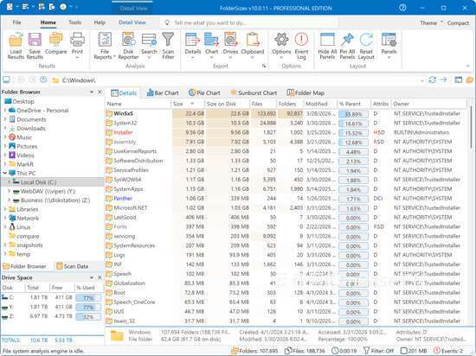
Task: Open File Reports
Action: (105, 46)
